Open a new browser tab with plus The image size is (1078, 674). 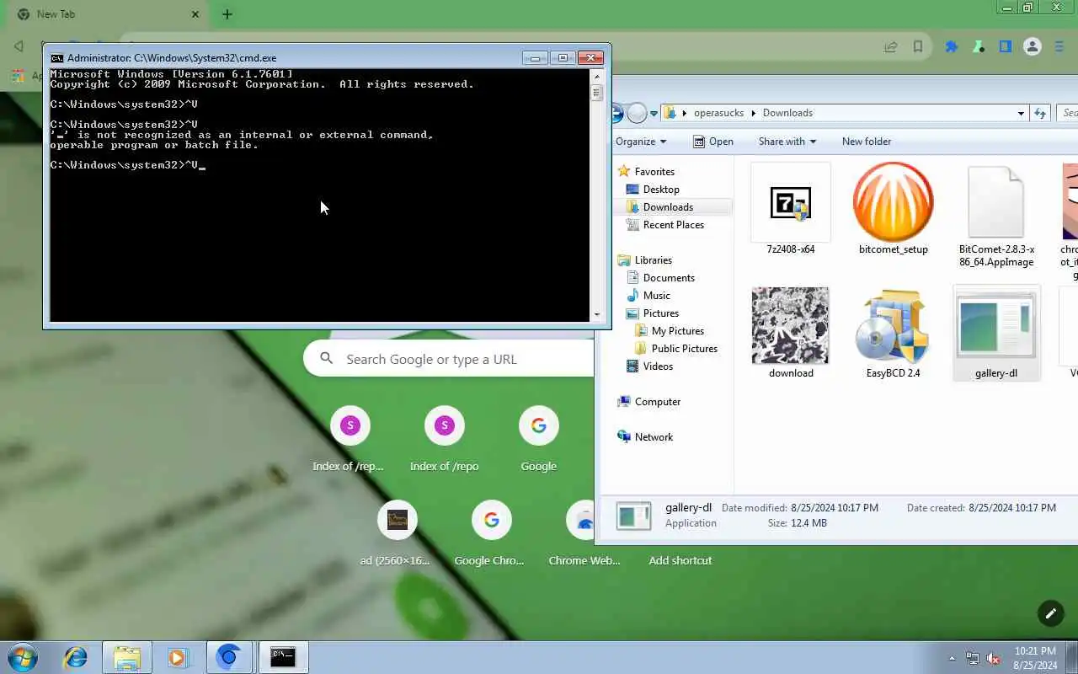pyautogui.click(x=227, y=14)
